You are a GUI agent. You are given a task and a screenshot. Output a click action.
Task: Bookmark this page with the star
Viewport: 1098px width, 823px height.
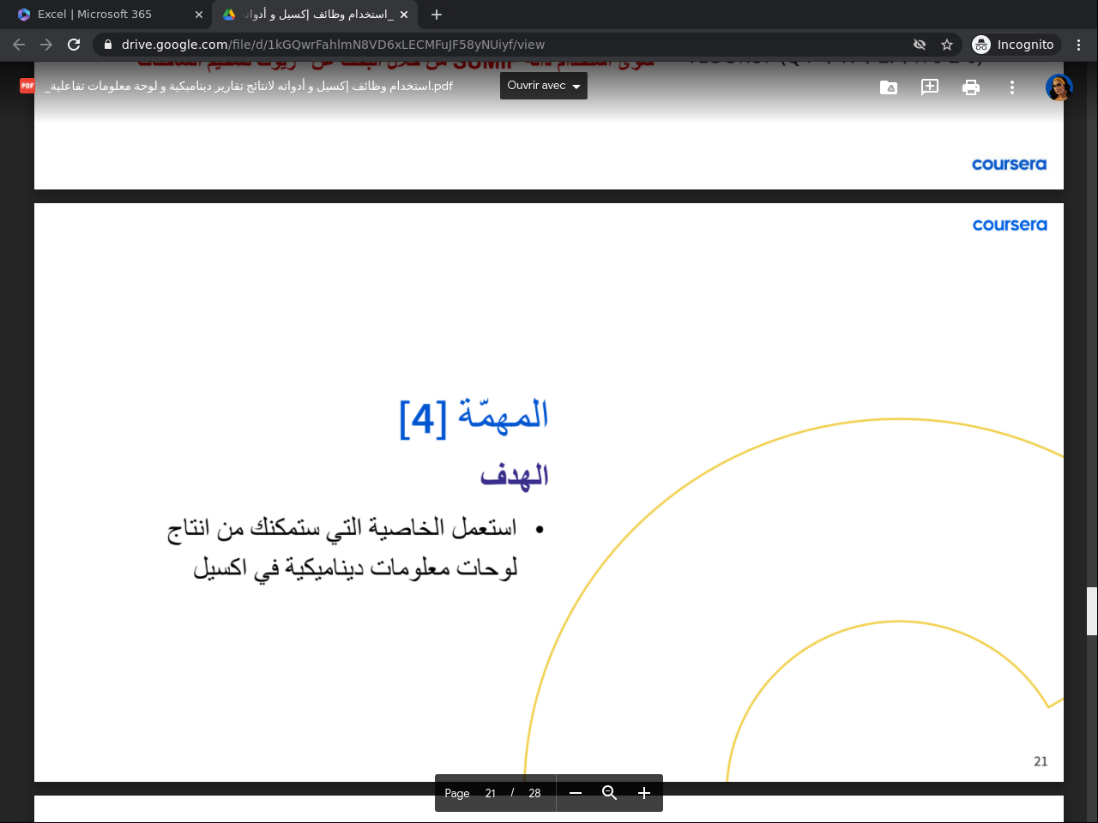[947, 45]
